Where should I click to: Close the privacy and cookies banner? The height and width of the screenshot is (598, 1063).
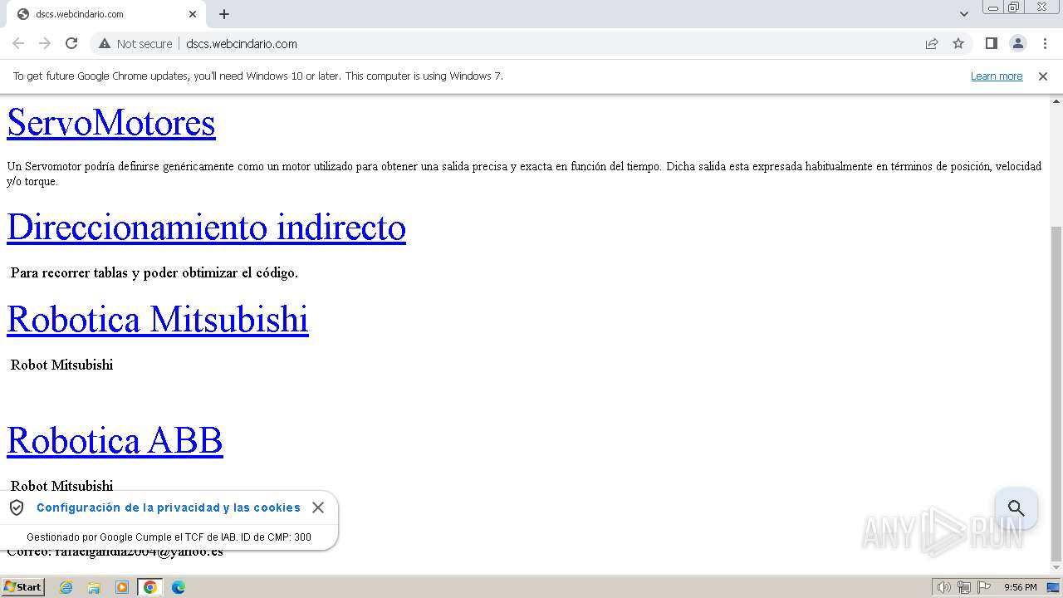coord(318,507)
